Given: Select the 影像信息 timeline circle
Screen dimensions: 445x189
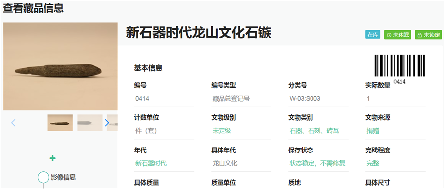Looking at the screenshot, I should coord(44,177).
